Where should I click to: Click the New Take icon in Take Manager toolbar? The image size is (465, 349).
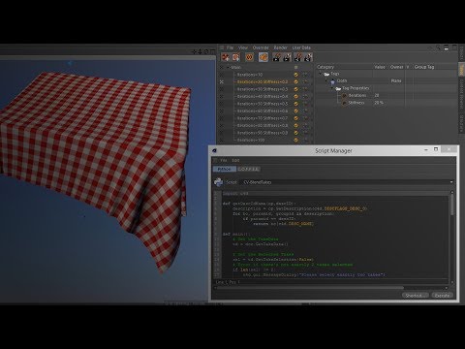point(226,57)
